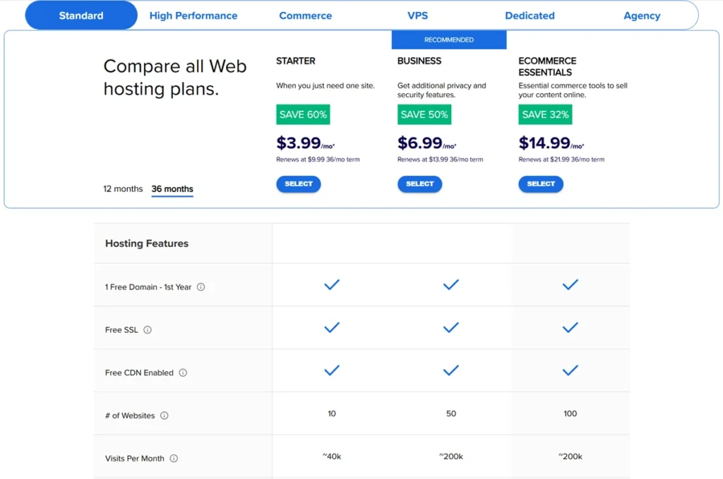The height and width of the screenshot is (479, 723).
Task: Select the Business plan
Action: point(419,184)
